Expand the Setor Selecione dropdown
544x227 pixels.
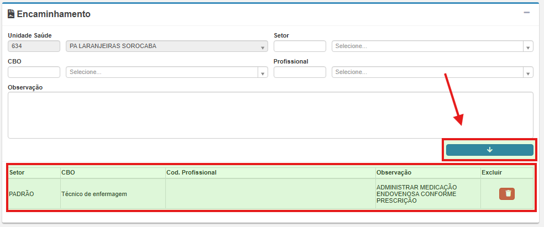pyautogui.click(x=432, y=46)
